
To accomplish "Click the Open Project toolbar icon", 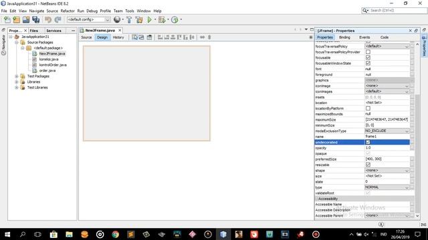I will [26, 19].
